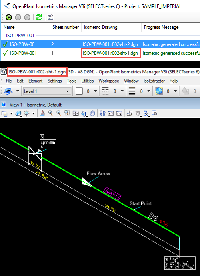Select the Walk footprints tool
Image resolution: width=200 pixels, height=276 pixels.
click(x=102, y=113)
